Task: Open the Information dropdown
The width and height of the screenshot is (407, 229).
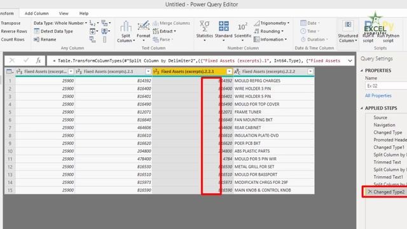Action: [270, 39]
